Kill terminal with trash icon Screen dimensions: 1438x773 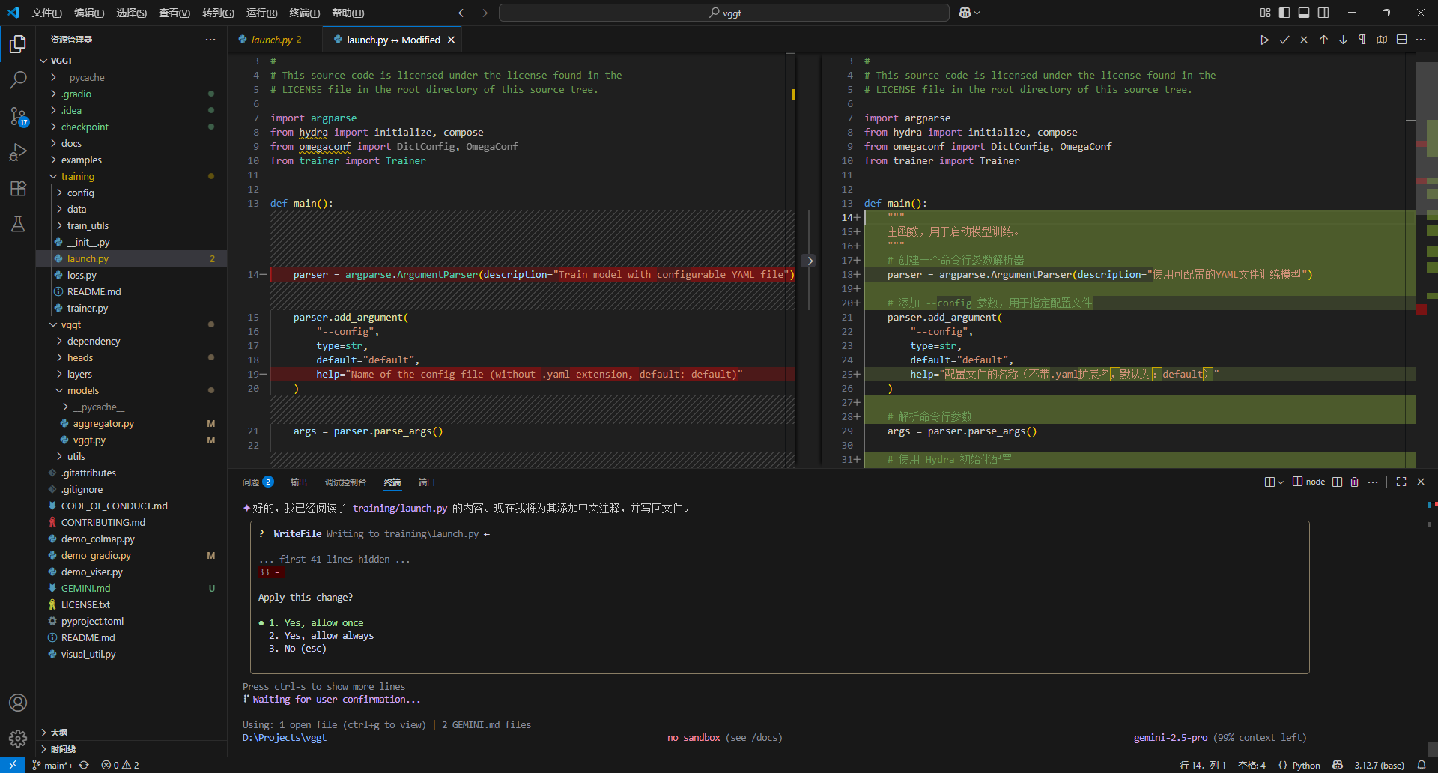pyautogui.click(x=1354, y=482)
